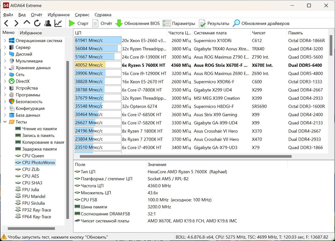The width and height of the screenshot is (335, 241).
Task: Sort by the Системная плата column header
Action: pyautogui.click(x=221, y=33)
